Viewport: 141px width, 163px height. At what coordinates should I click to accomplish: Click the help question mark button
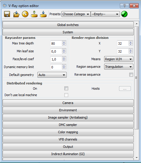click(124, 6)
